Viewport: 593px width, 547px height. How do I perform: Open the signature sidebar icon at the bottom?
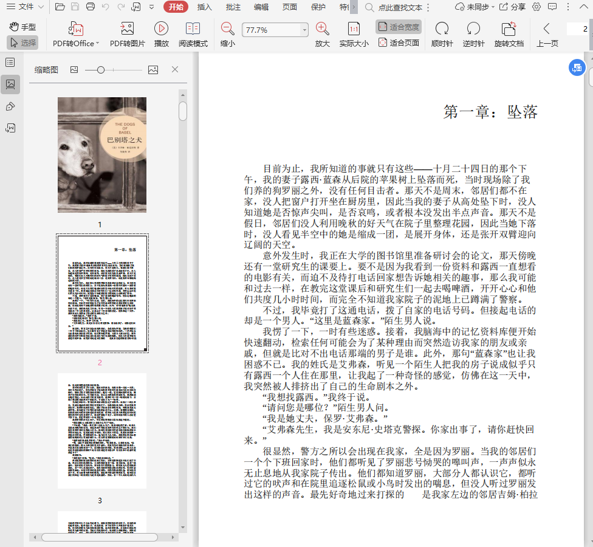pyautogui.click(x=10, y=128)
